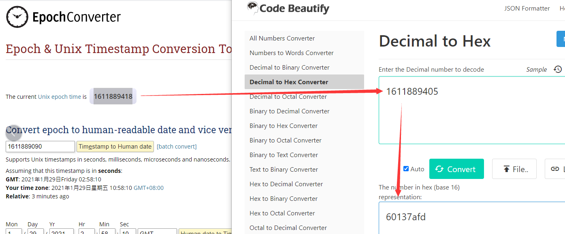Image resolution: width=565 pixels, height=234 pixels.
Task: Select Decimal to Octal Converter
Action: [304, 96]
